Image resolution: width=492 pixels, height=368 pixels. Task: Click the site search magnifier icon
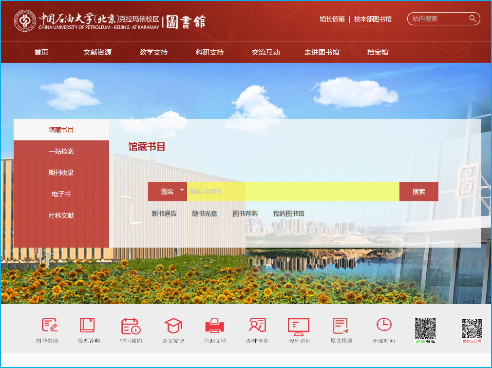pyautogui.click(x=473, y=19)
